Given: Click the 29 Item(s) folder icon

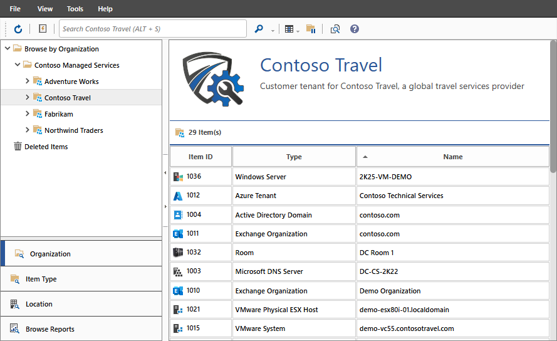Looking at the screenshot, I should [180, 133].
